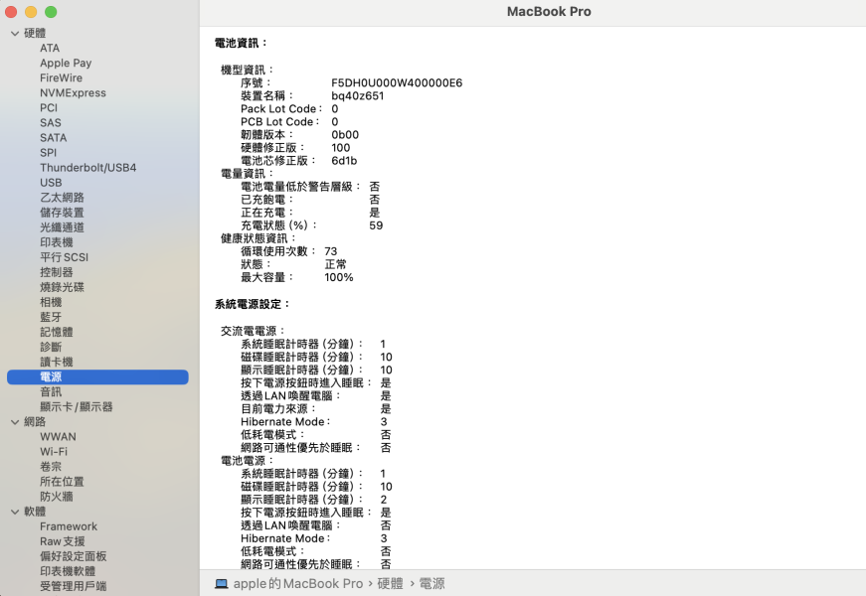Click the 機型資訊 label

point(248,70)
